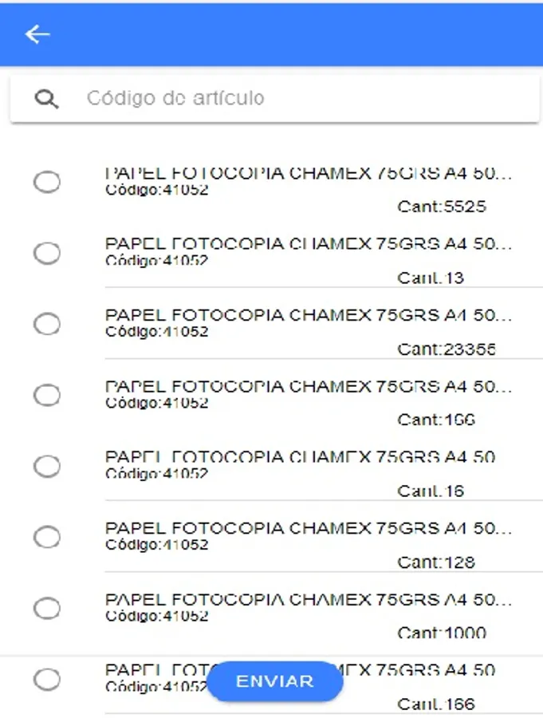Go back using the arrow icon
Screen dimensions: 543x718
(37, 34)
